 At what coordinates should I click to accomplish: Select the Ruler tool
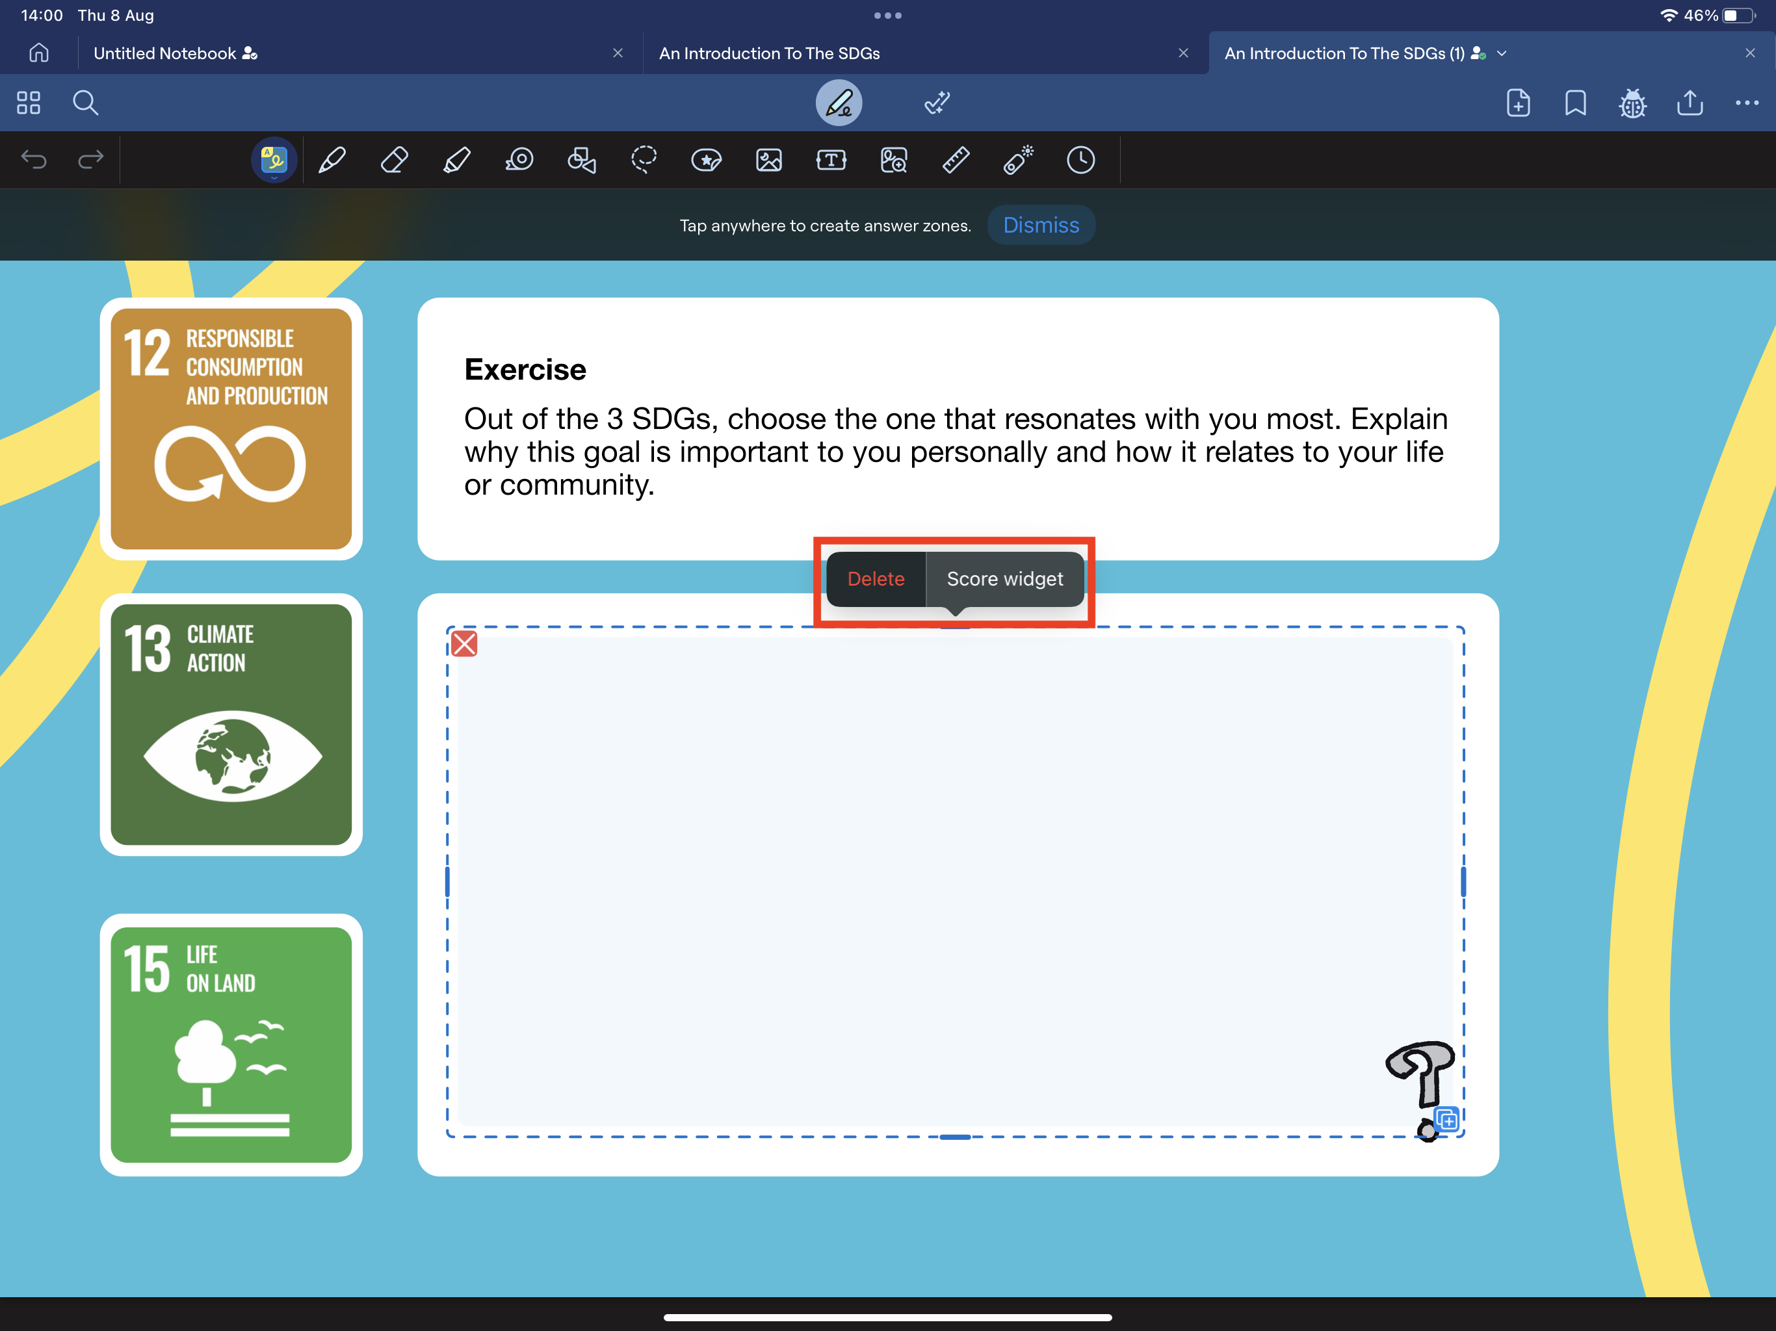pos(956,160)
